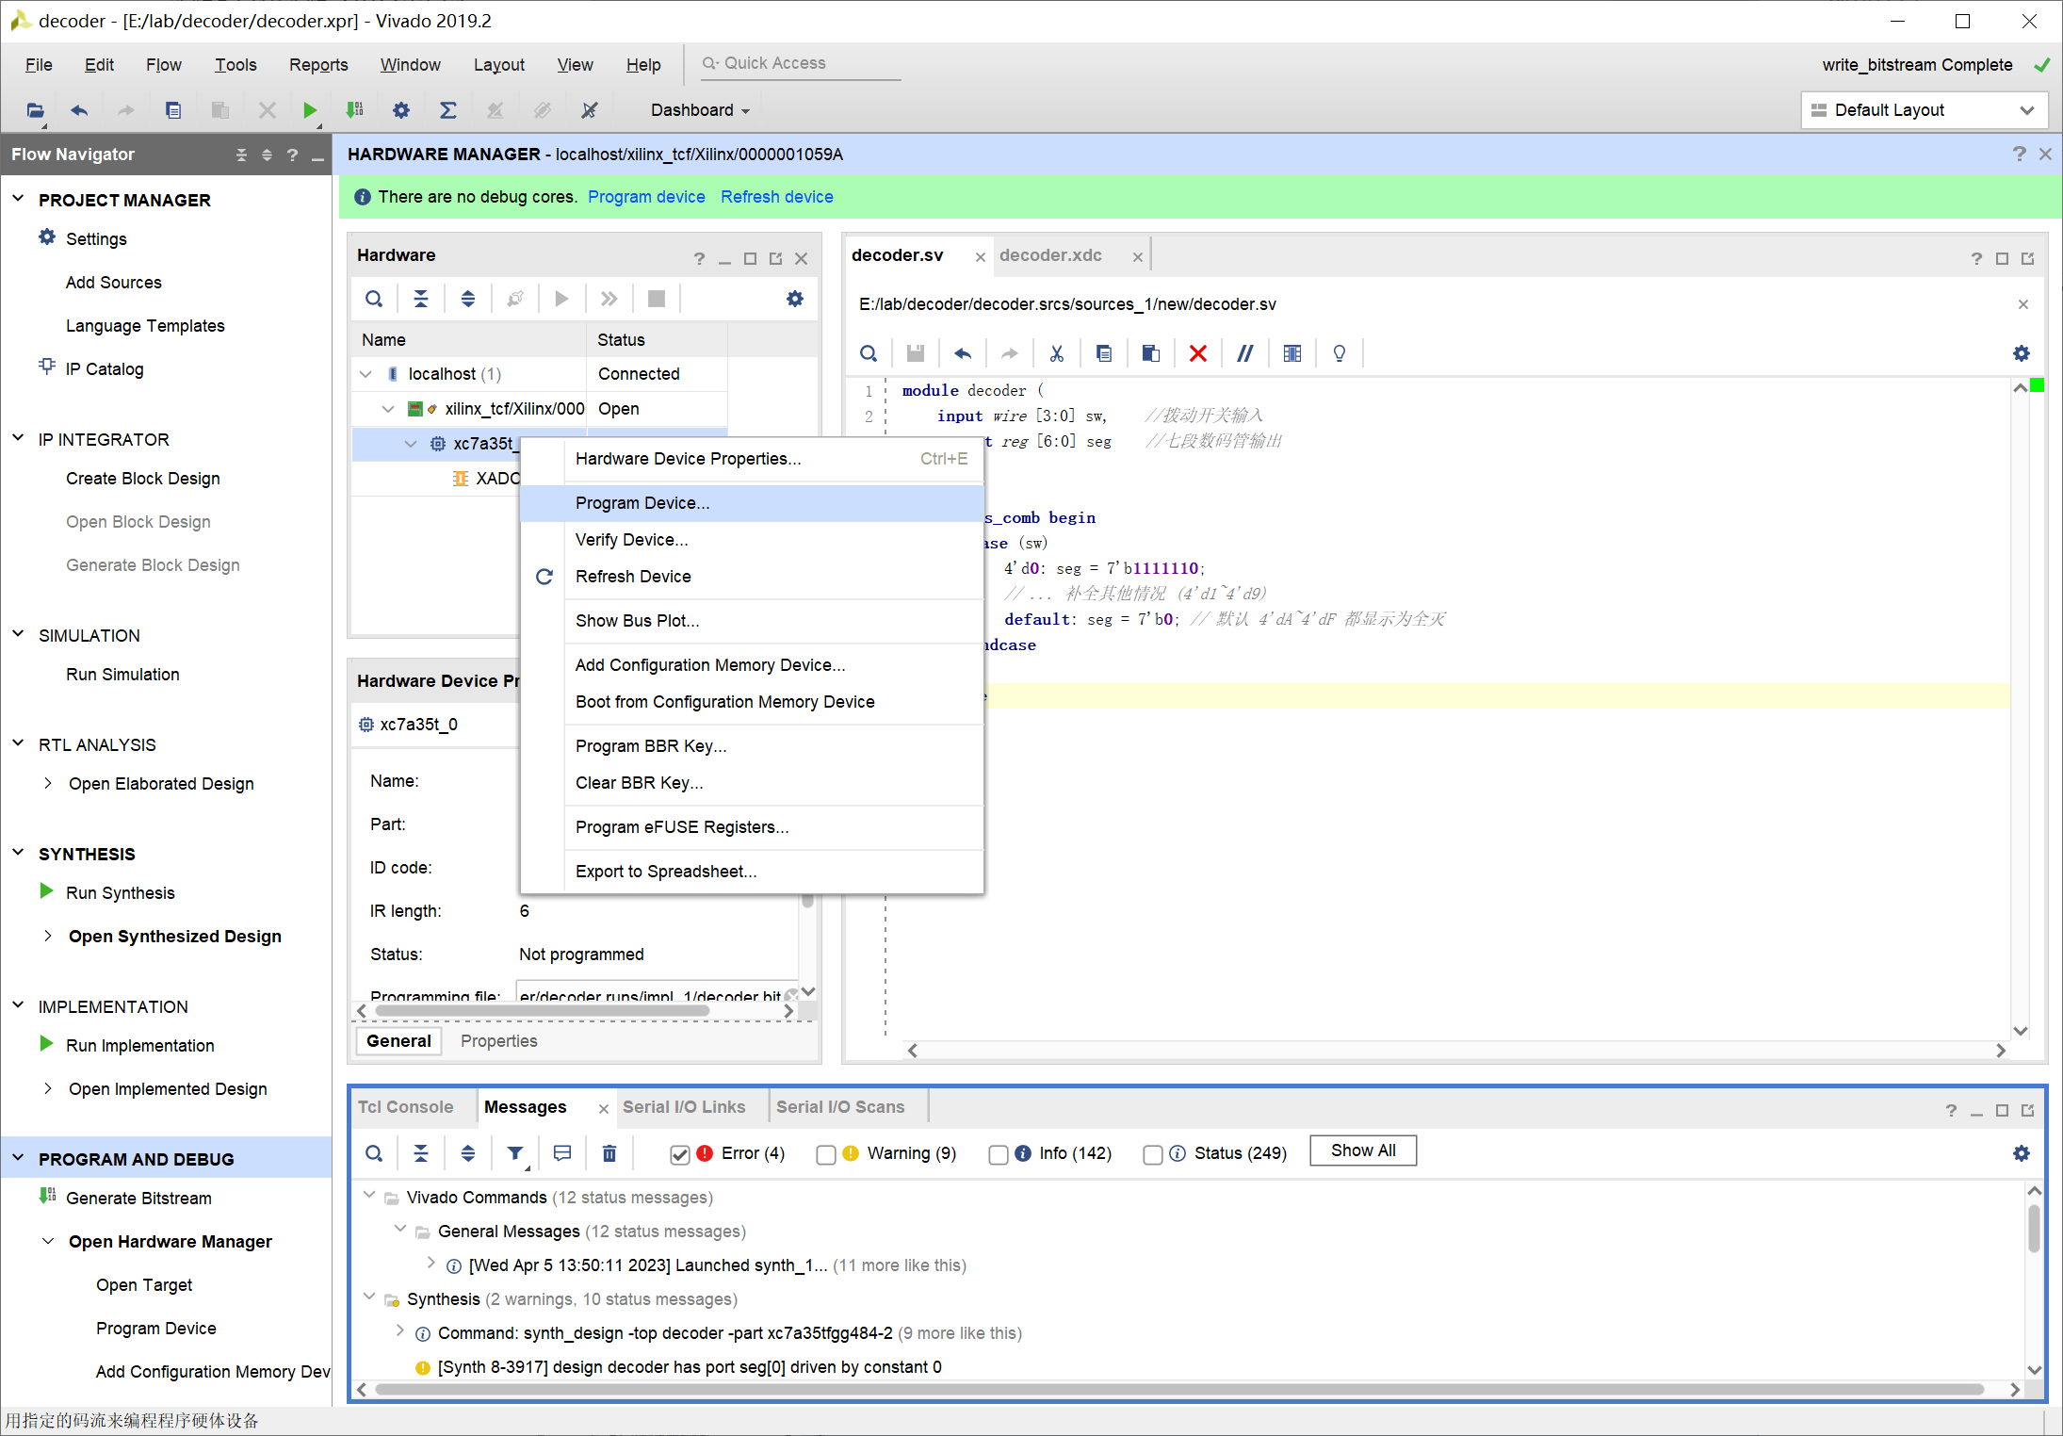Viewport: 2063px width, 1436px height.
Task: Click the lightbulb icon in editor toolbar
Action: (x=1339, y=353)
